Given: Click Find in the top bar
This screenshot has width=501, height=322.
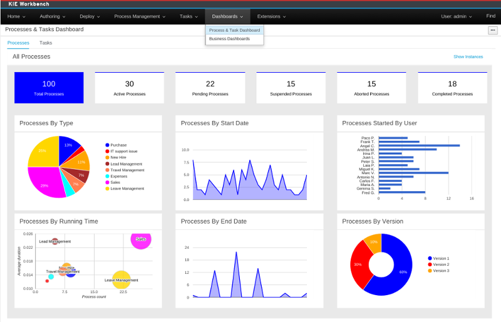Looking at the screenshot, I should [490, 16].
